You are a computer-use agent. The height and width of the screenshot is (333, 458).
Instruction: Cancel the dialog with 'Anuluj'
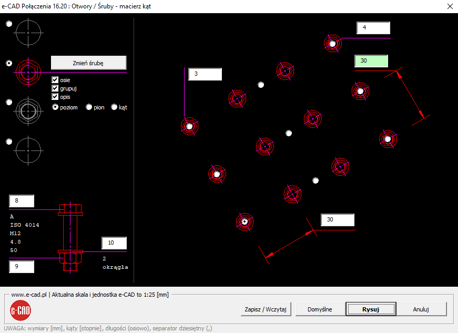(x=421, y=309)
